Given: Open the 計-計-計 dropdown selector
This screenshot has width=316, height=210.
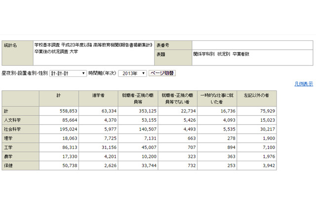Looking at the screenshot, I should pos(68,73).
